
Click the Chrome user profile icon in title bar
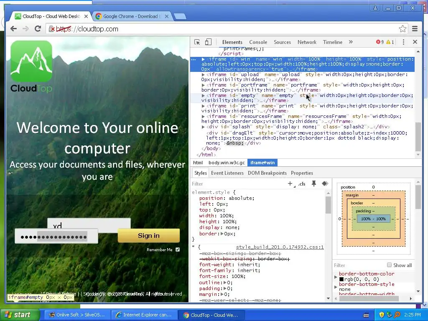375,8
